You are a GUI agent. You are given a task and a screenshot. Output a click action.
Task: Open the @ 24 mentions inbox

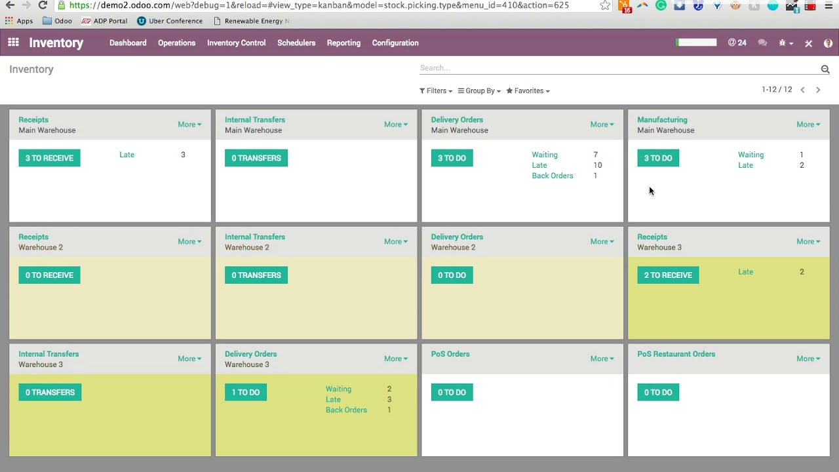tap(737, 43)
